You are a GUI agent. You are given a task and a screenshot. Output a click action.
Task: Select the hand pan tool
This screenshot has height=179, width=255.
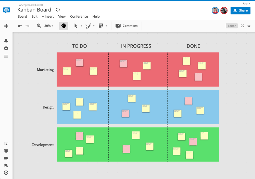(63, 26)
